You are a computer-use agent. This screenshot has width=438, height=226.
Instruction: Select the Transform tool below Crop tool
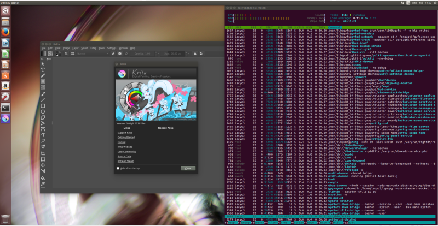(43, 159)
